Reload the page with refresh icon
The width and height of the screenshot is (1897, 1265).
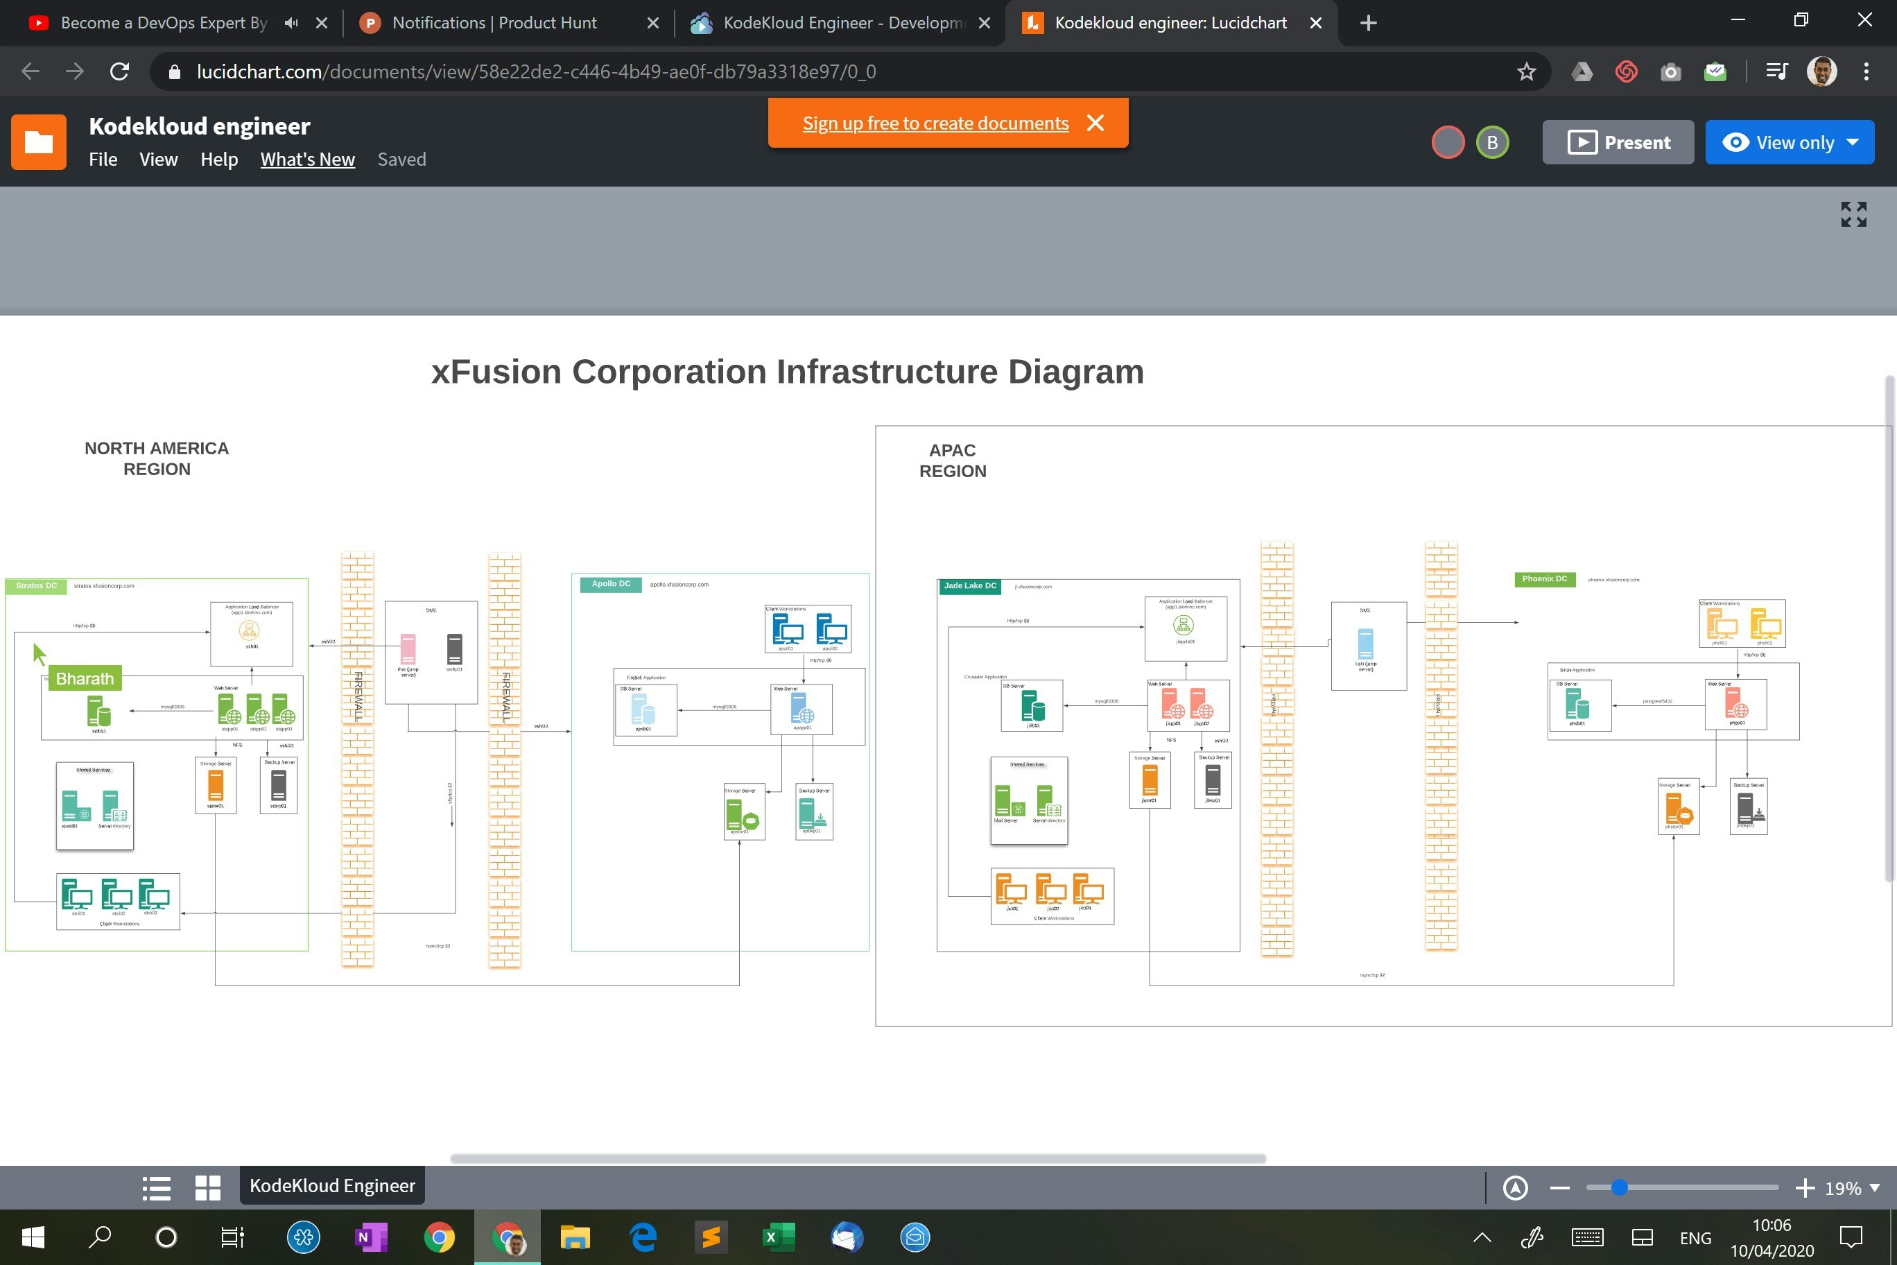(x=119, y=72)
